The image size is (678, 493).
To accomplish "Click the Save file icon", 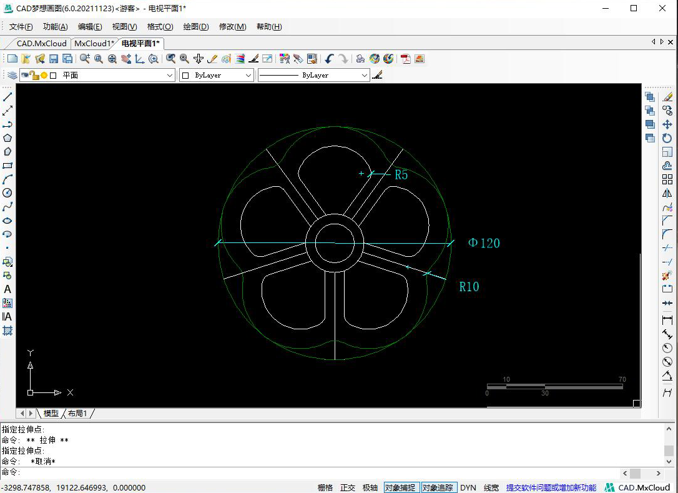I will point(54,59).
